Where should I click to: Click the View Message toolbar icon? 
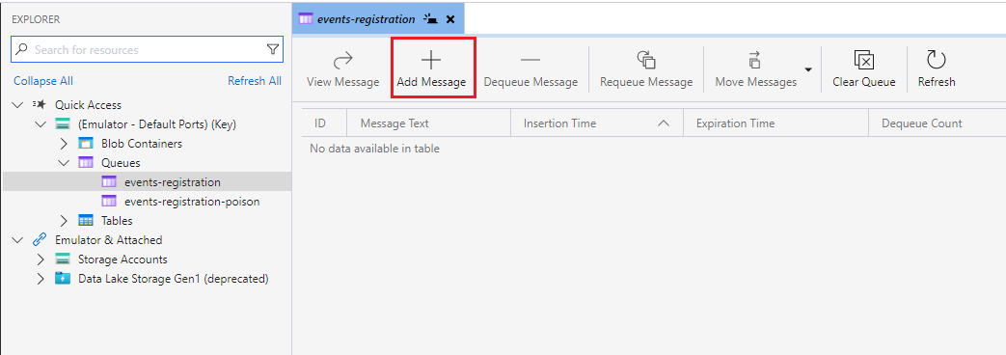343,61
